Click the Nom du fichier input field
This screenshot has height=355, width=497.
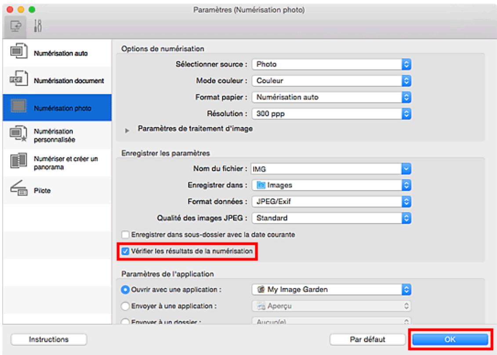click(324, 168)
